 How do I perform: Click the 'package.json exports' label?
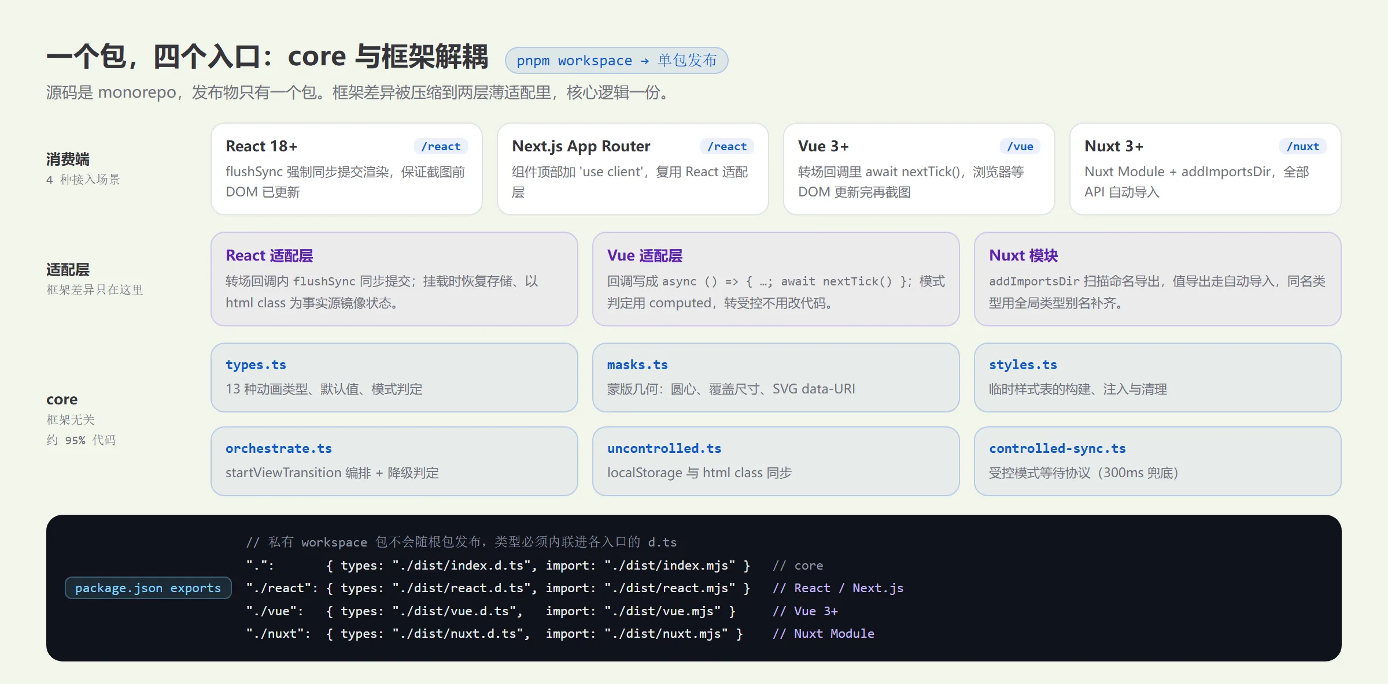pyautogui.click(x=148, y=588)
